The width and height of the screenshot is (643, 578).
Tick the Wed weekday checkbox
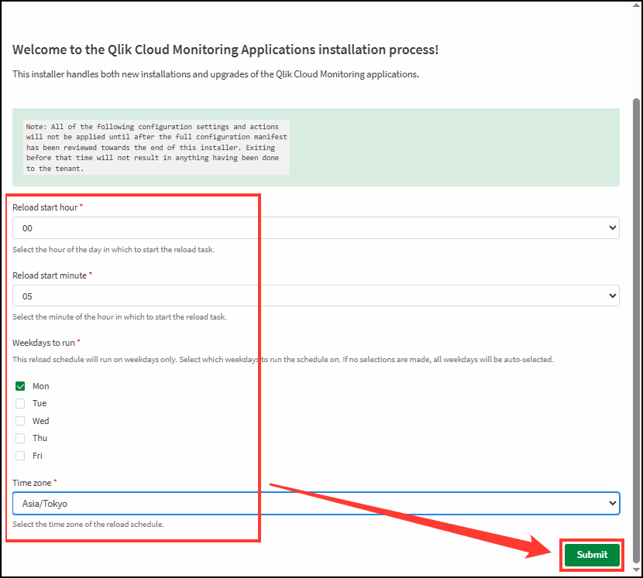pyautogui.click(x=21, y=421)
